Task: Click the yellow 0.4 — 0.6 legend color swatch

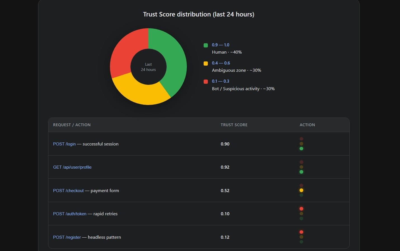Action: (206, 63)
